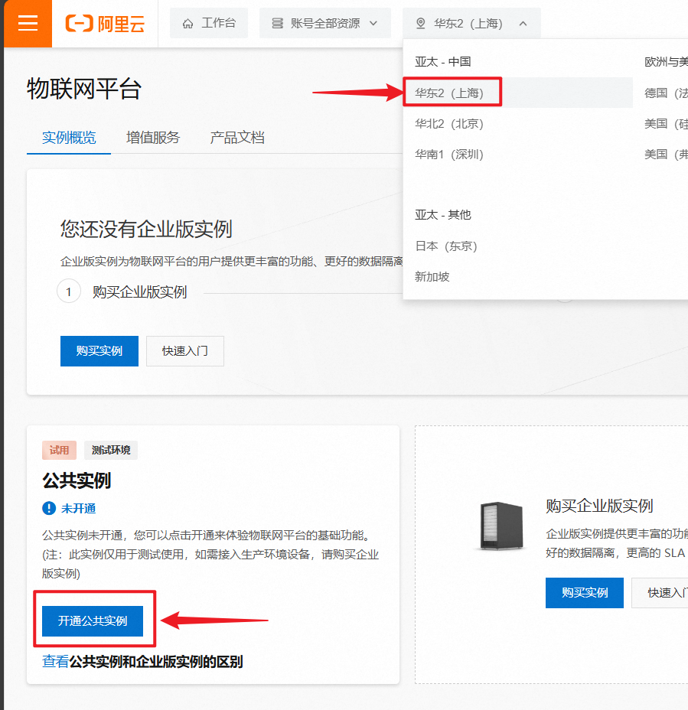Click the chevron arrow on 账号全部资源
688x710 pixels.
373,23
